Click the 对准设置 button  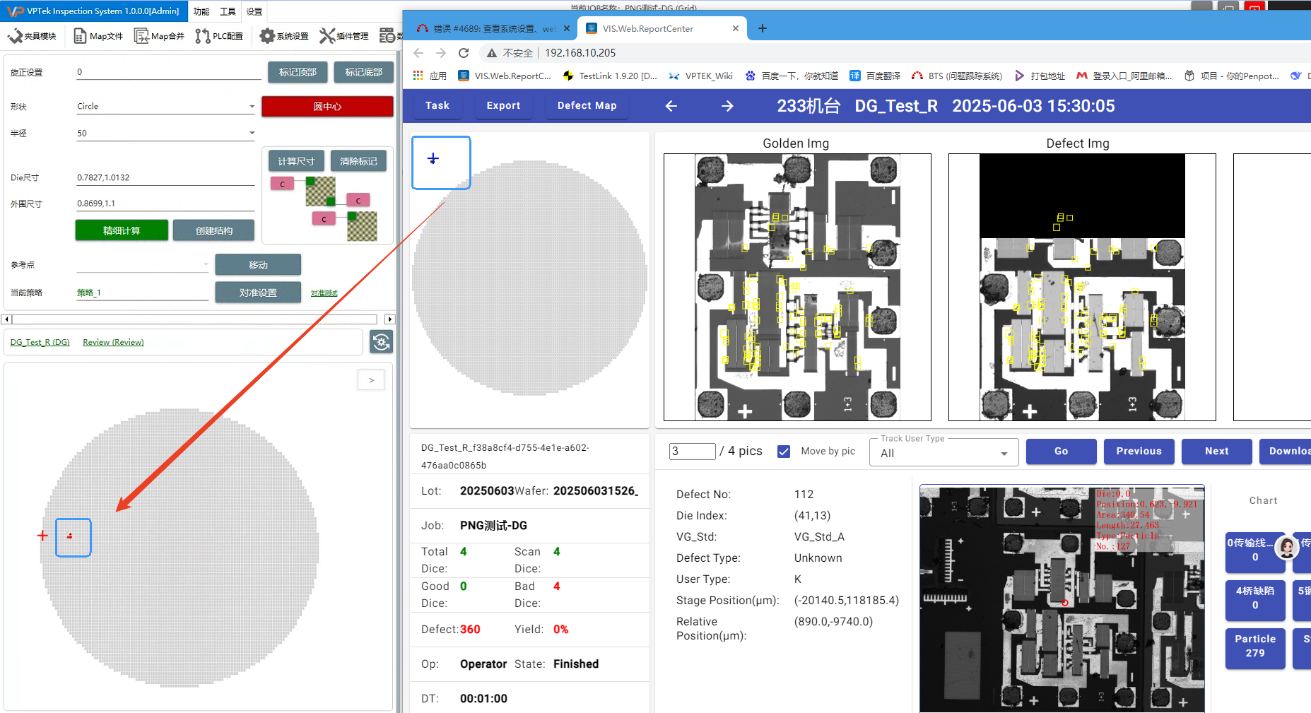click(258, 293)
